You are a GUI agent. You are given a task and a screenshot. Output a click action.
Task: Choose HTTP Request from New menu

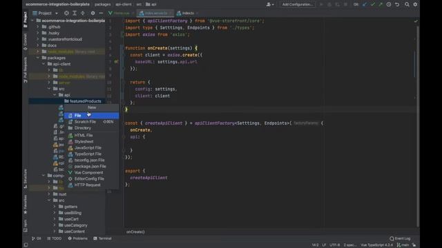pos(91,185)
